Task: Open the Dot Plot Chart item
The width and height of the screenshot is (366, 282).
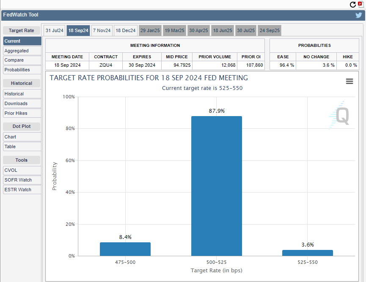Action: [22, 137]
